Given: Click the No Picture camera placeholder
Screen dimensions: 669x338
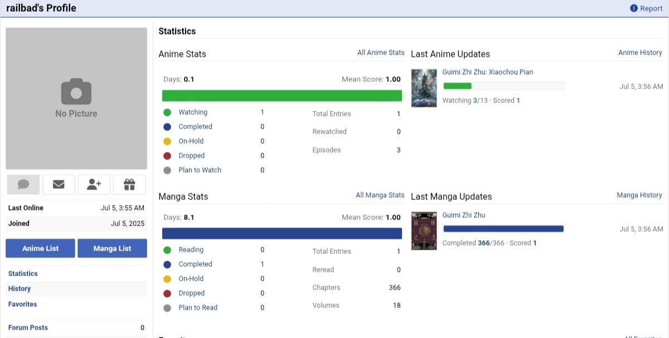Looking at the screenshot, I should tap(76, 98).
